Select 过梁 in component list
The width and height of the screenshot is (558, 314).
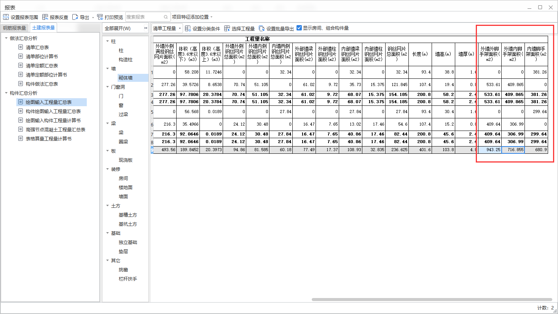[x=123, y=114]
